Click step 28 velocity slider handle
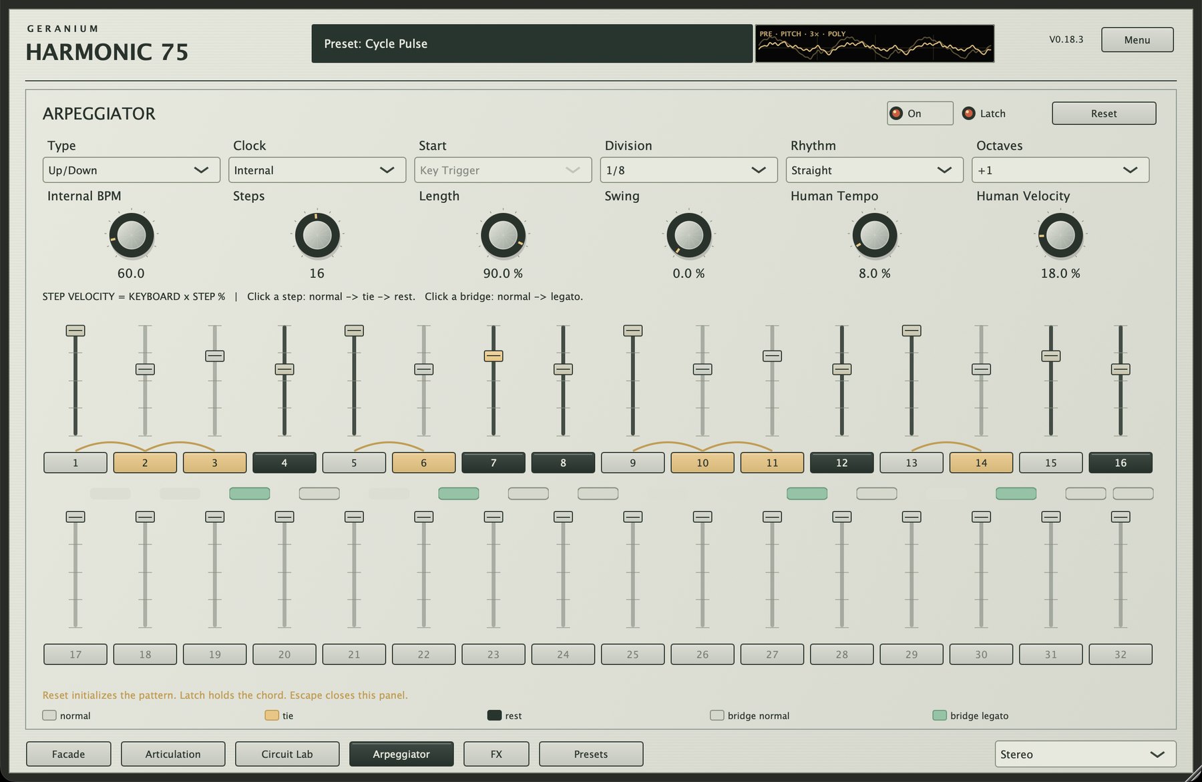The image size is (1202, 782). [x=841, y=517]
